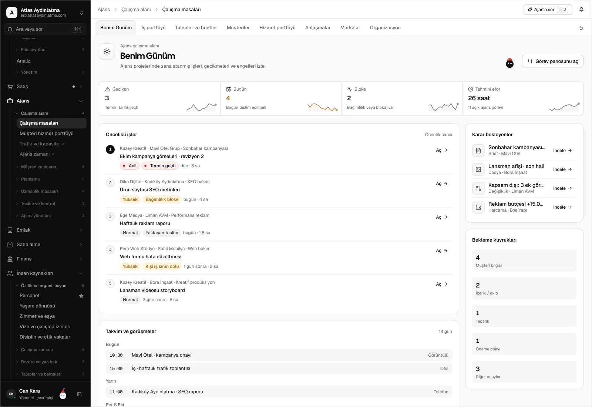592x407 pixels.
Task: Open view settings sliders icon
Action: (581, 28)
